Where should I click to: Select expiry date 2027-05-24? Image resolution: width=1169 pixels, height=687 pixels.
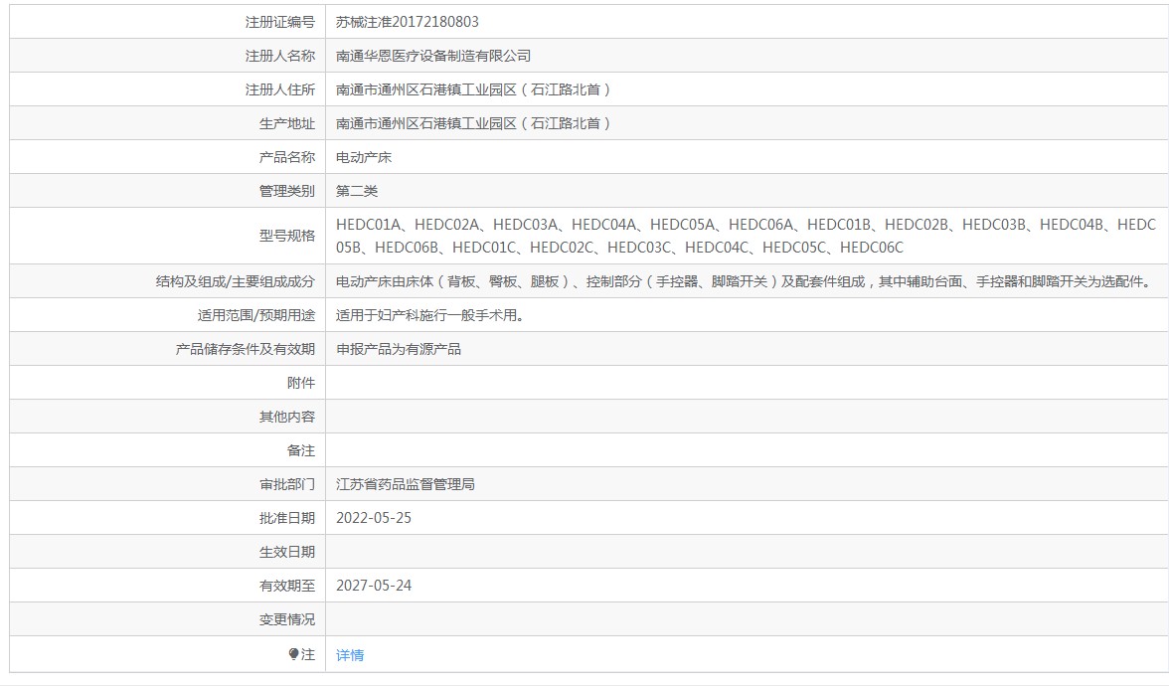(x=374, y=586)
